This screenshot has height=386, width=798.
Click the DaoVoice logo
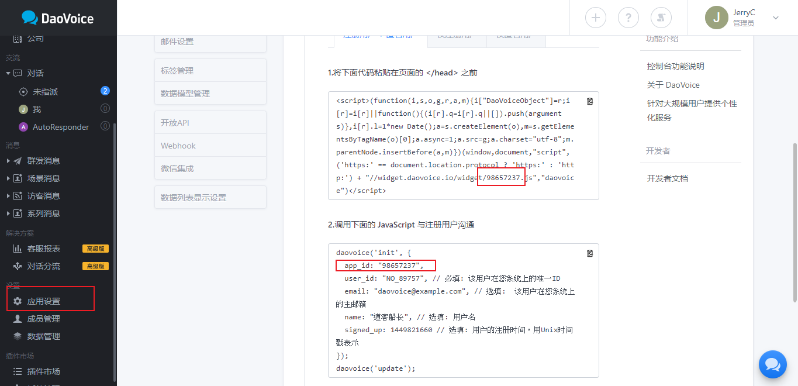(58, 18)
